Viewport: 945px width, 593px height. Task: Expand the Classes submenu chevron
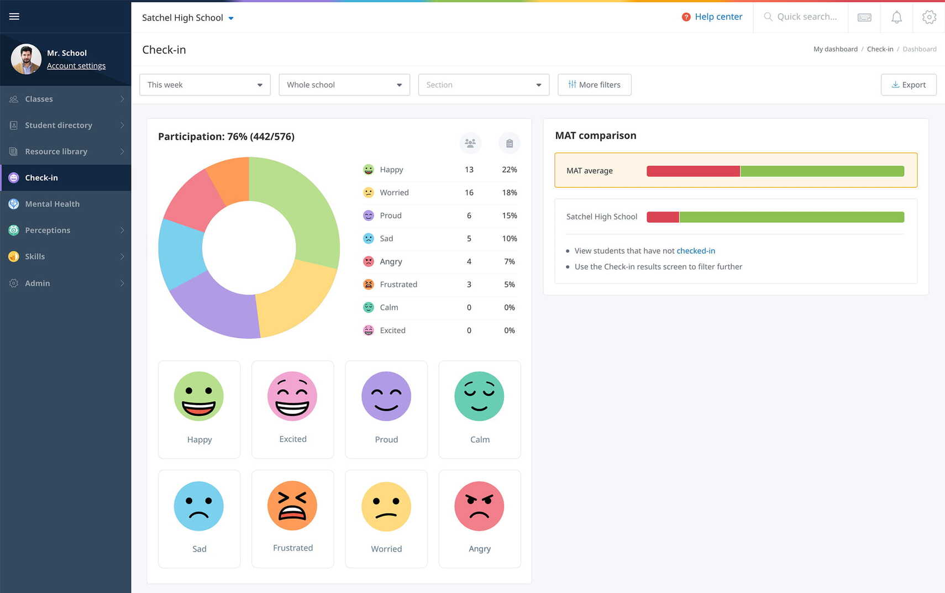point(122,99)
